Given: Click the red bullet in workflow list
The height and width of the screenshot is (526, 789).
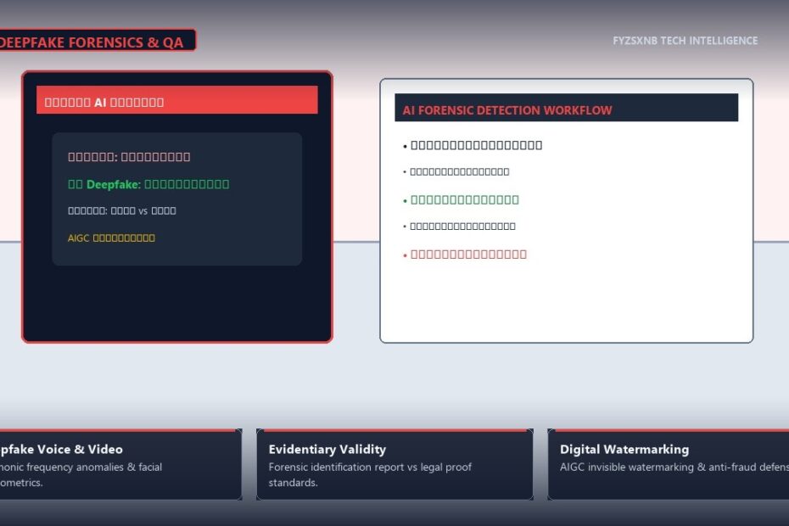Looking at the screenshot, I should (x=465, y=255).
